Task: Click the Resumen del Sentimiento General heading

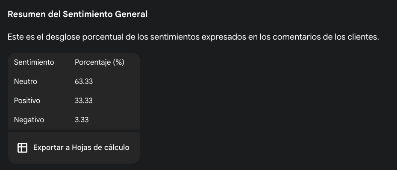Action: coord(77,14)
